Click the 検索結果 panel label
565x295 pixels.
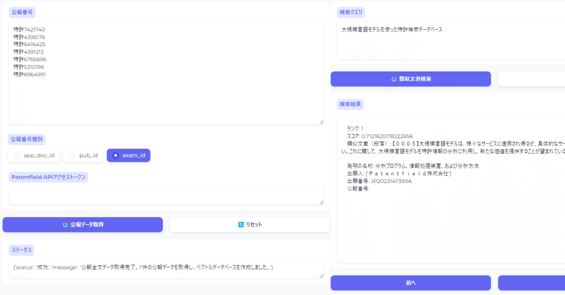350,104
